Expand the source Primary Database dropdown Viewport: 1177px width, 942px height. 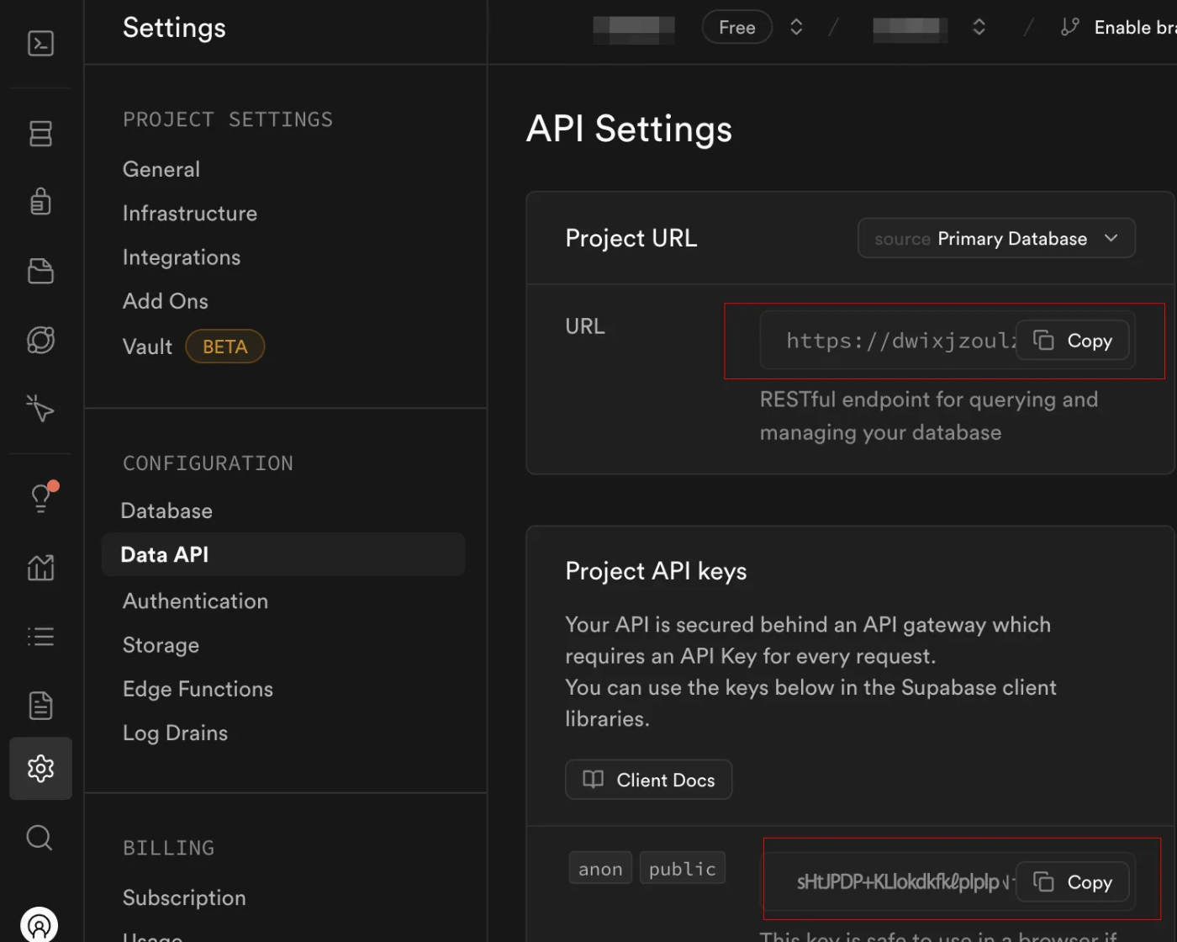point(996,239)
